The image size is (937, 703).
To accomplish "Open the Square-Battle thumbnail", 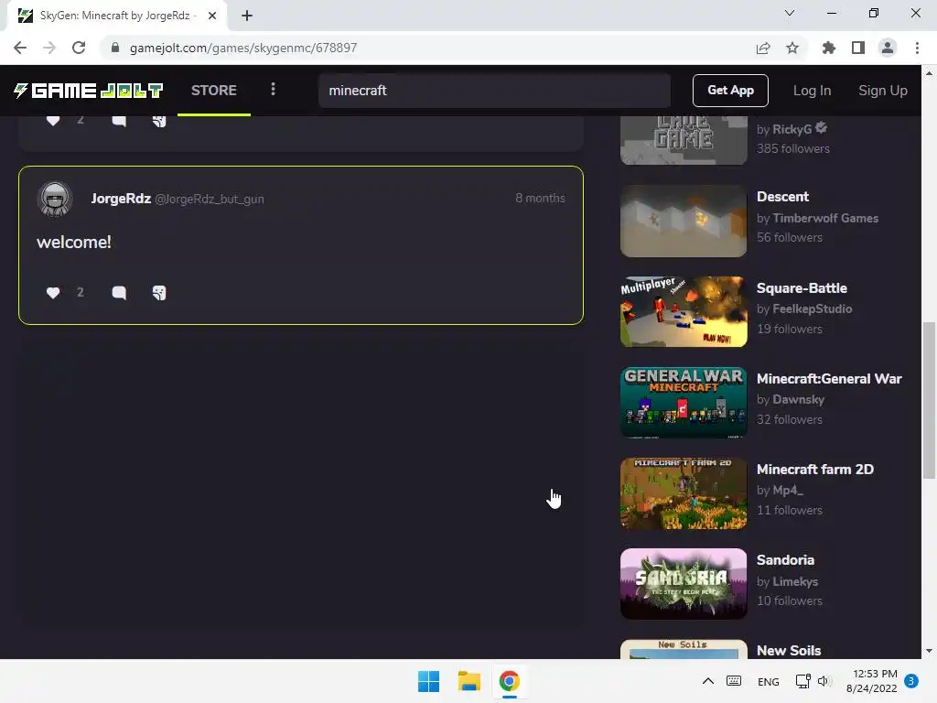I will [x=684, y=311].
